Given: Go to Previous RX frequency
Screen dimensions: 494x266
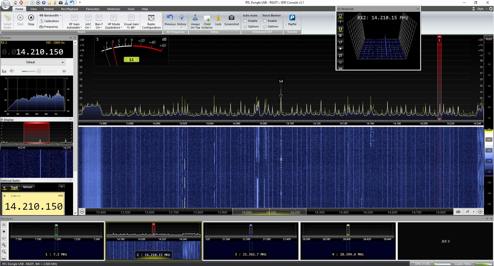Looking at the screenshot, I should coord(170,18).
